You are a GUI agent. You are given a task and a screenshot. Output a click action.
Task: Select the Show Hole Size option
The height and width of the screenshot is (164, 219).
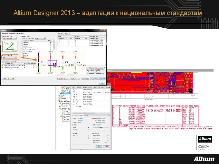pyautogui.click(x=108, y=140)
